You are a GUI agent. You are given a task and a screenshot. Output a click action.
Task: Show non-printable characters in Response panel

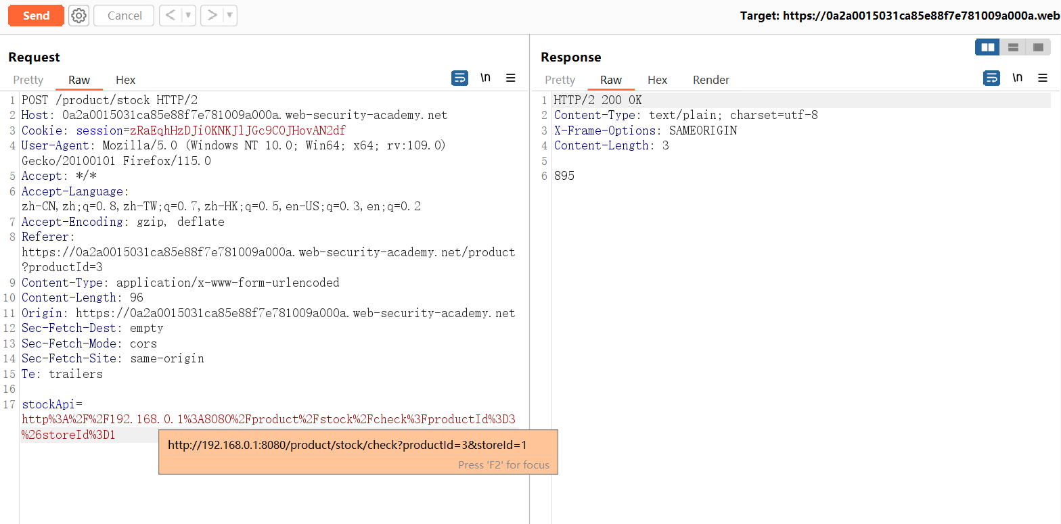(x=1017, y=78)
